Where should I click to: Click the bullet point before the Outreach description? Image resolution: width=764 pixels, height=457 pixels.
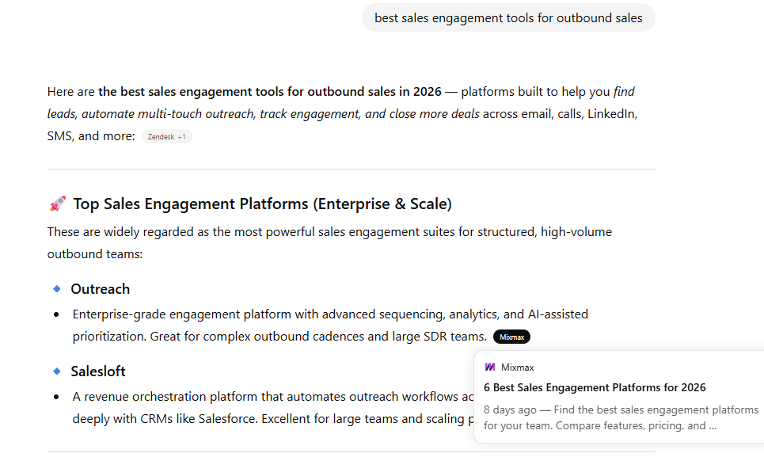pyautogui.click(x=56, y=314)
